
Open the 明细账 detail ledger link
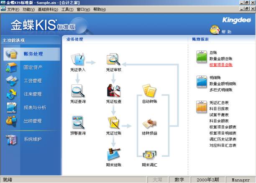[215, 78]
